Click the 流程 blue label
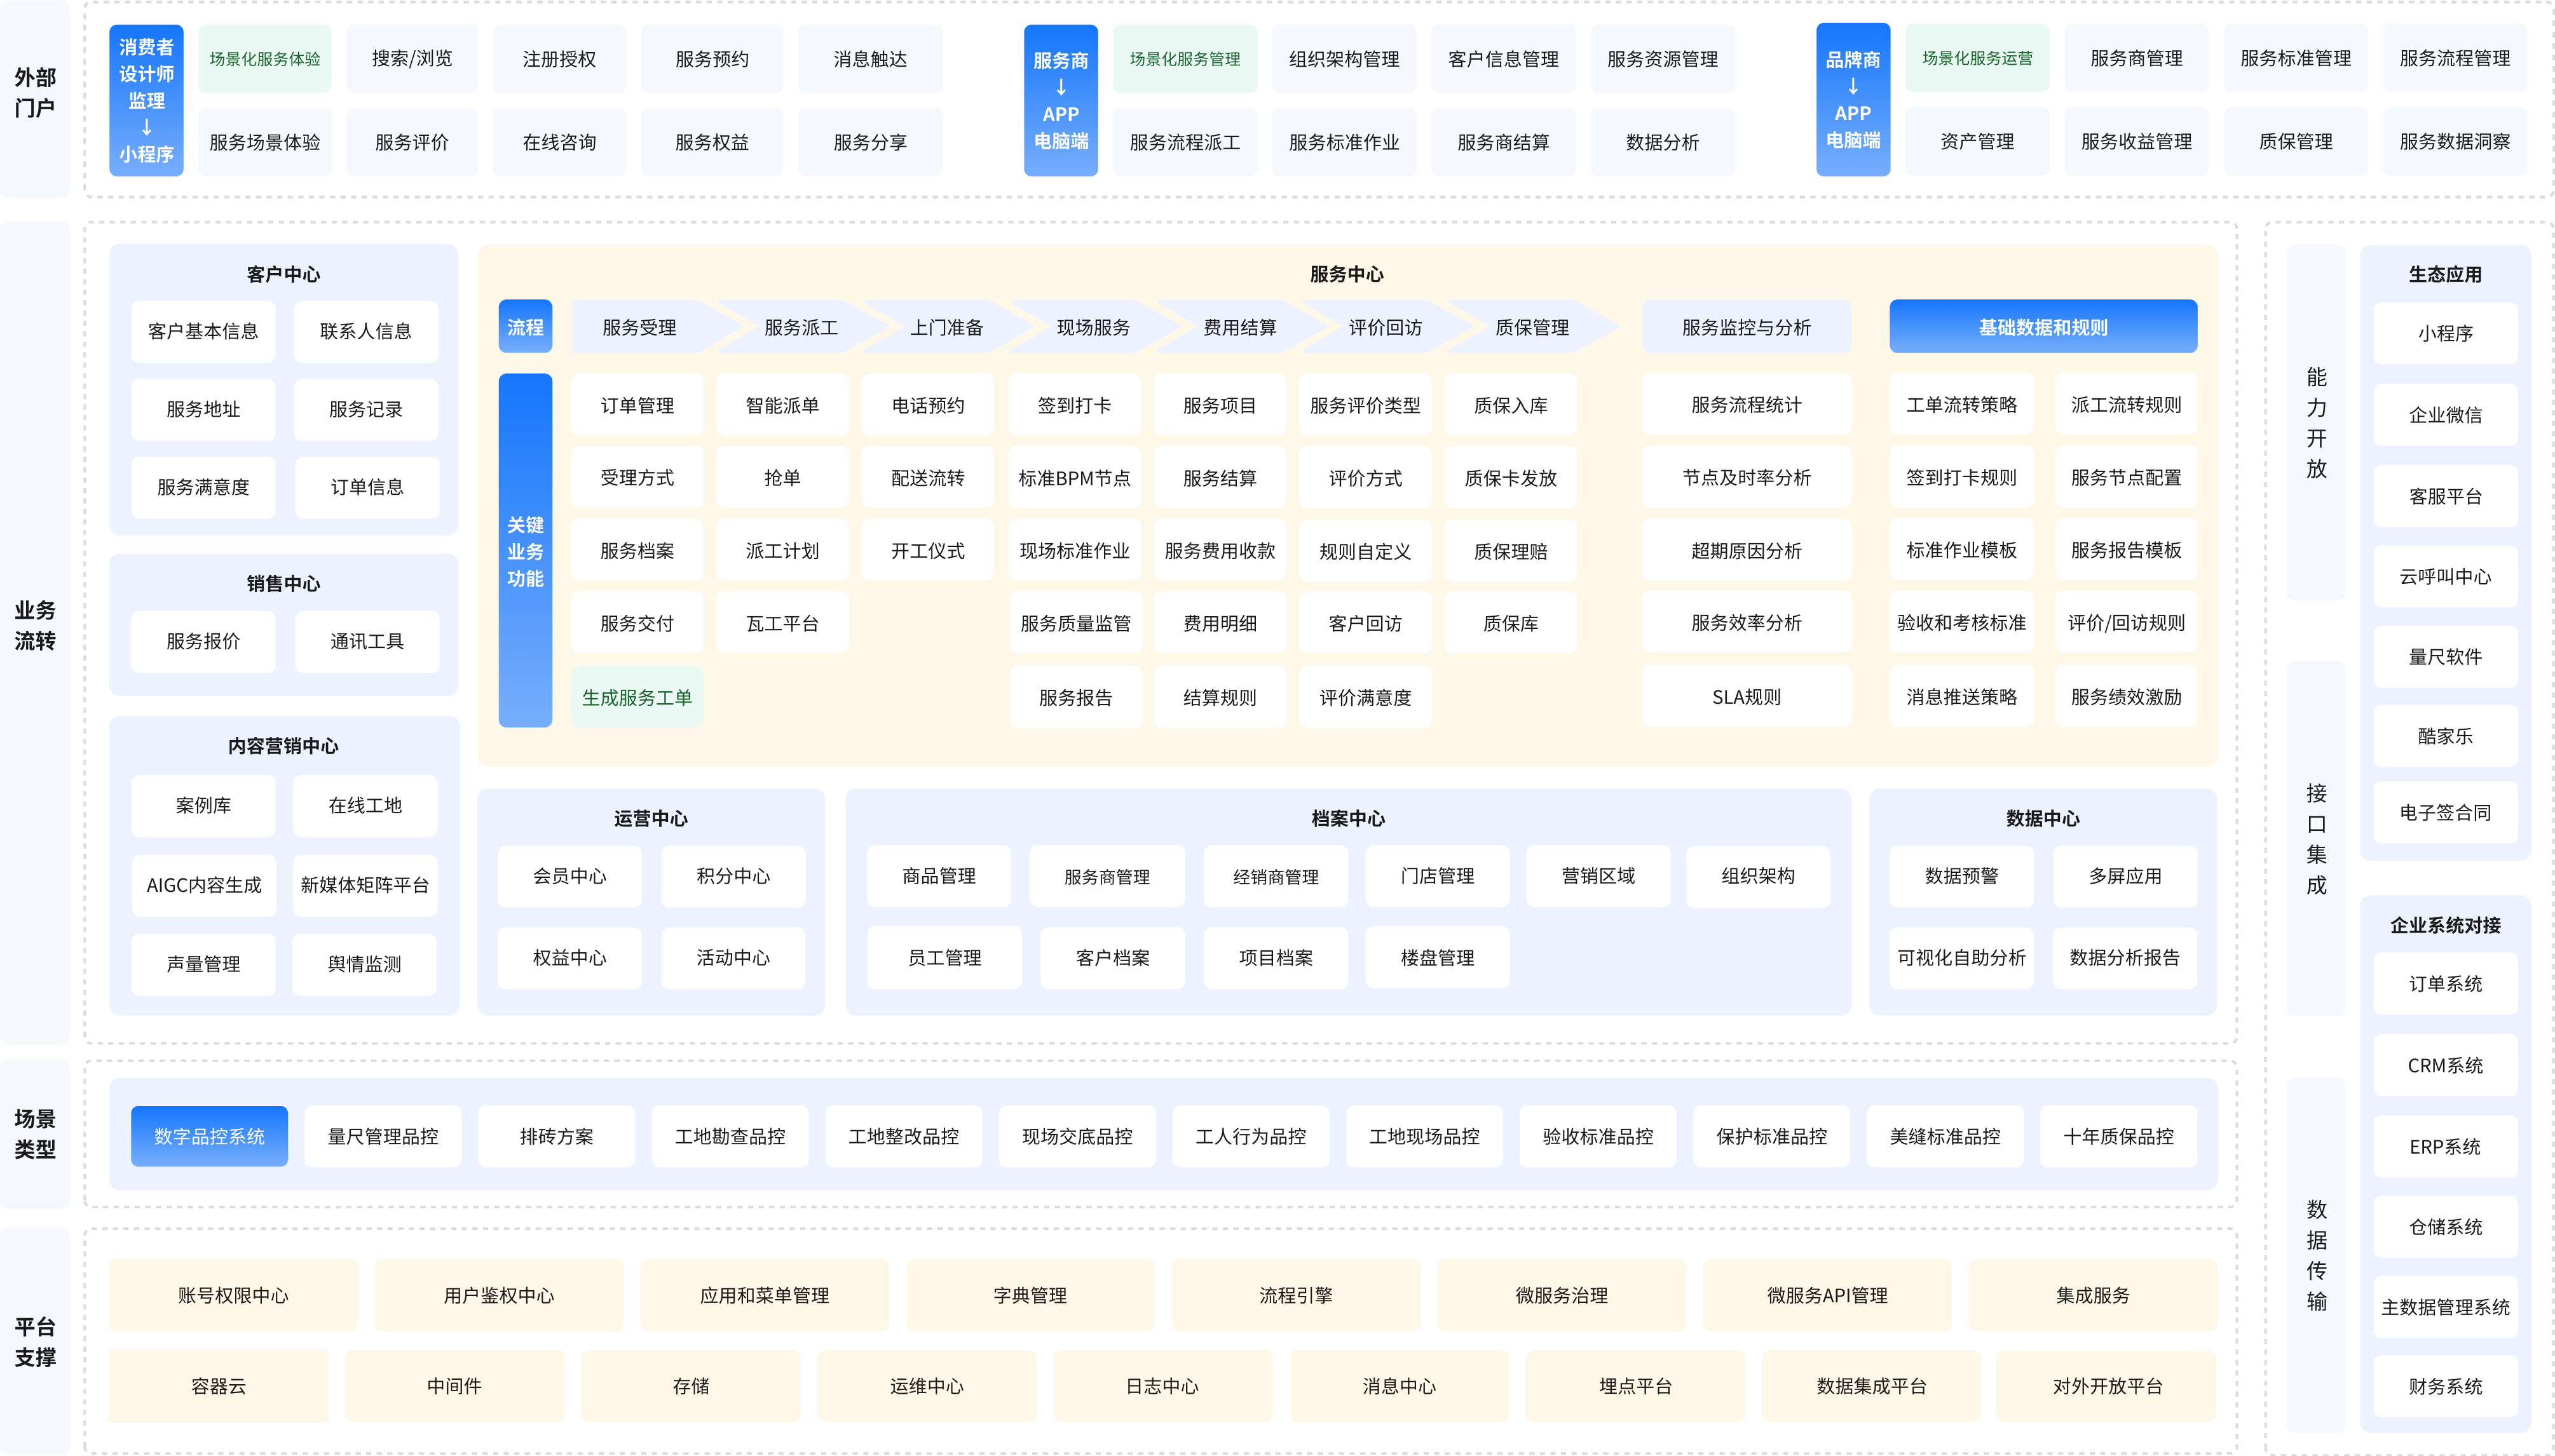2555x1456 pixels. pos(525,327)
